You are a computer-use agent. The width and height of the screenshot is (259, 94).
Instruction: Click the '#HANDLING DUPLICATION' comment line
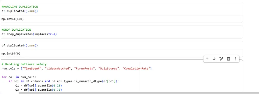(x=20, y=7)
